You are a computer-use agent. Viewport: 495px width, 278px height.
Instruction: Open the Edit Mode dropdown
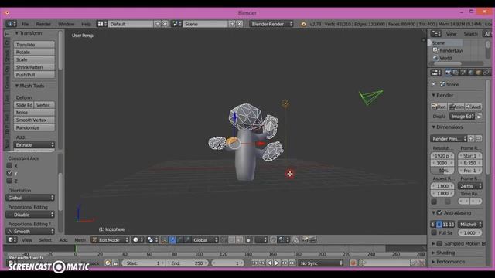(110, 240)
